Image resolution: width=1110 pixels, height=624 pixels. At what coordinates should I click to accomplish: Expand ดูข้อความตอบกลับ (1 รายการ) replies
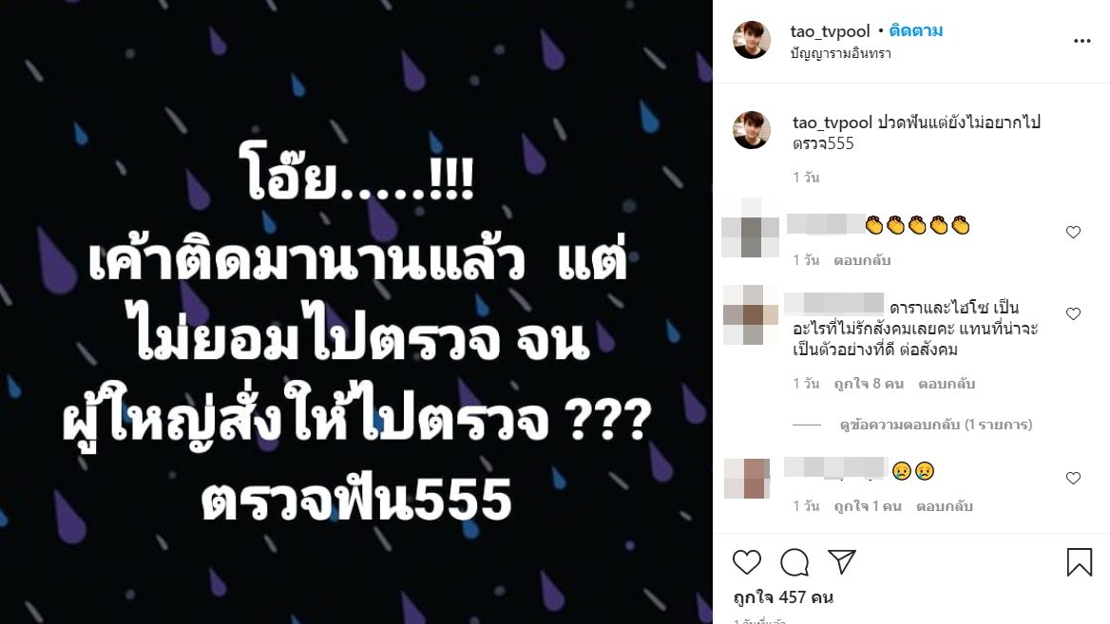coord(936,425)
